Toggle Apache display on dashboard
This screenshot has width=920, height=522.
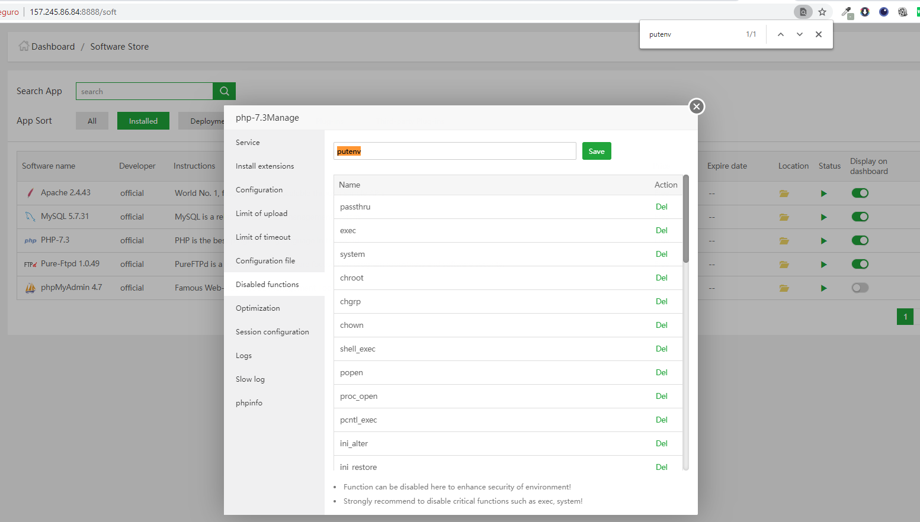coord(860,193)
